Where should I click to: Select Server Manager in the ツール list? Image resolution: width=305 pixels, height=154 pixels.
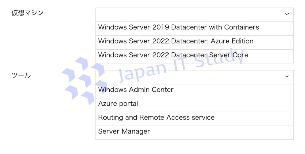124,131
